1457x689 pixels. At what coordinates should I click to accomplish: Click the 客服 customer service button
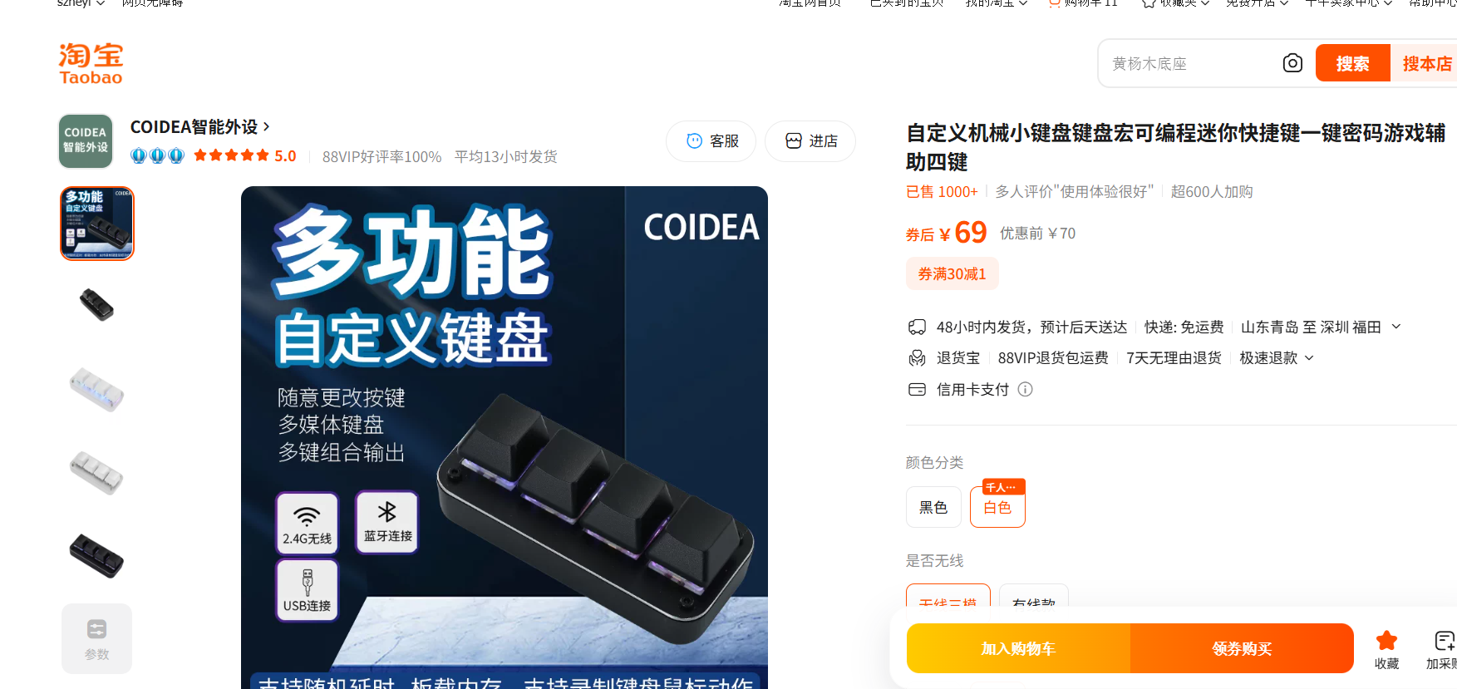coord(711,141)
